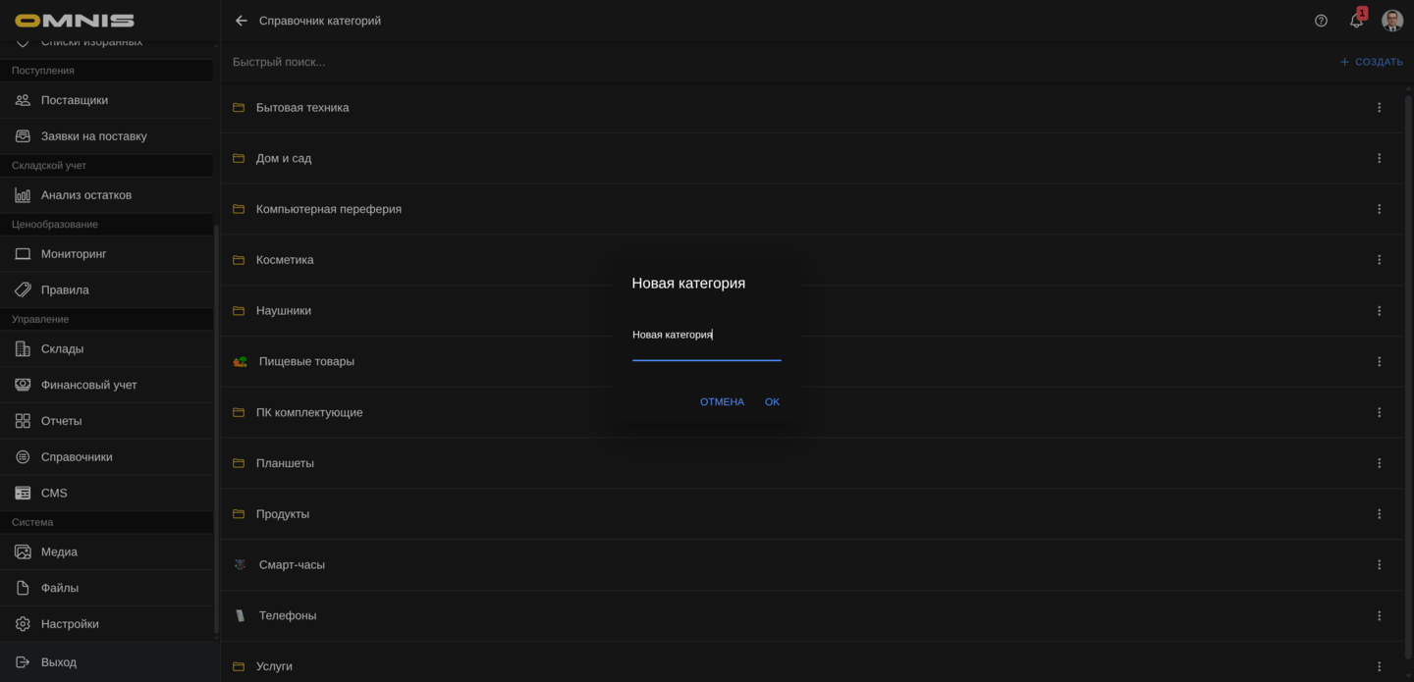Click the notification bell icon

point(1356,20)
